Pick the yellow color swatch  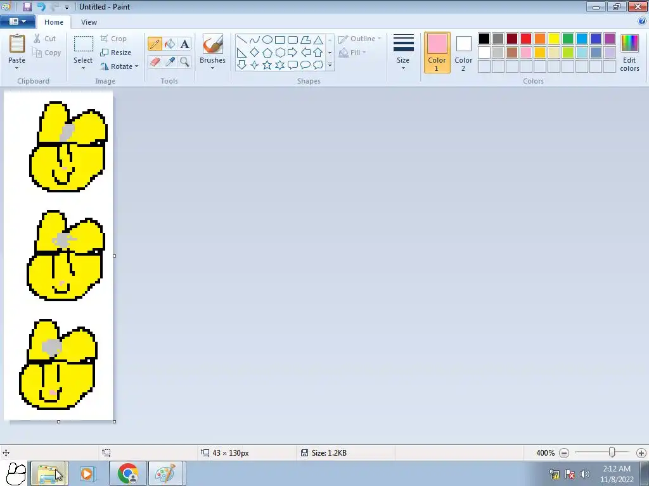[x=554, y=39]
